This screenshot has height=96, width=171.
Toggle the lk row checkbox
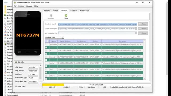click(46, 51)
